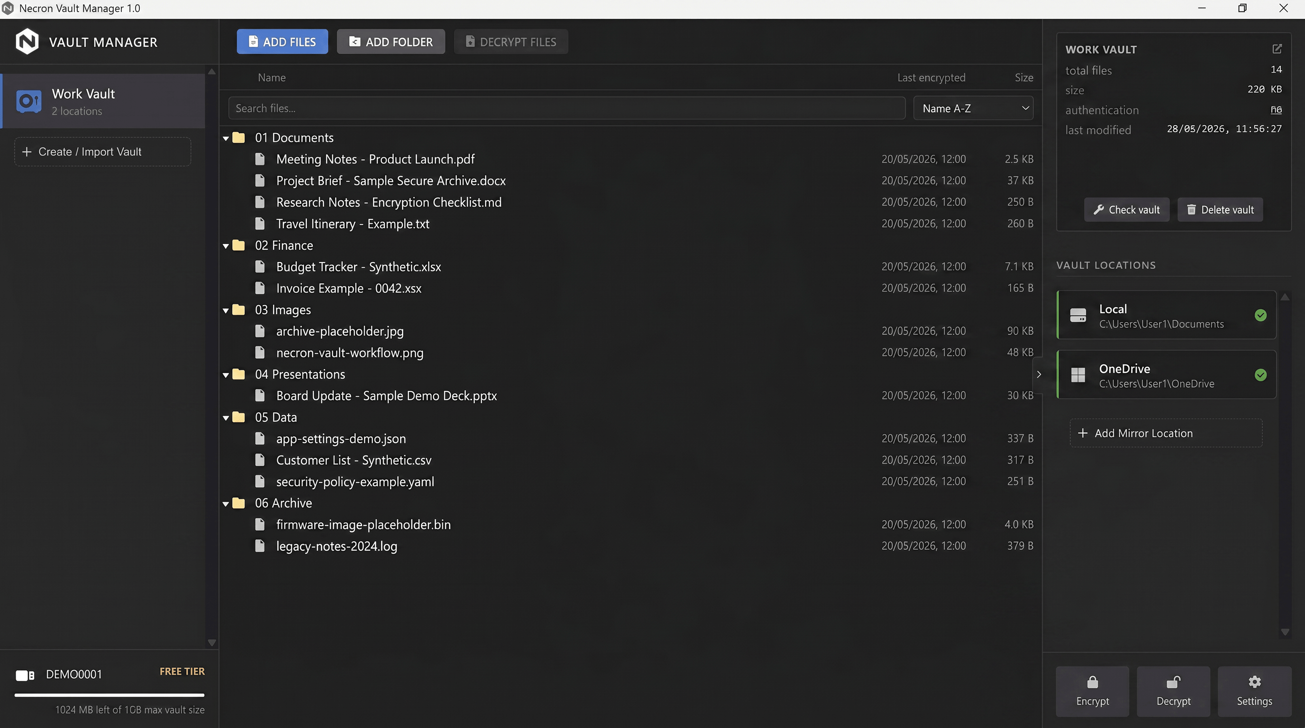Click sidebar scrollbar up arrow
The image size is (1305, 728).
[x=212, y=72]
